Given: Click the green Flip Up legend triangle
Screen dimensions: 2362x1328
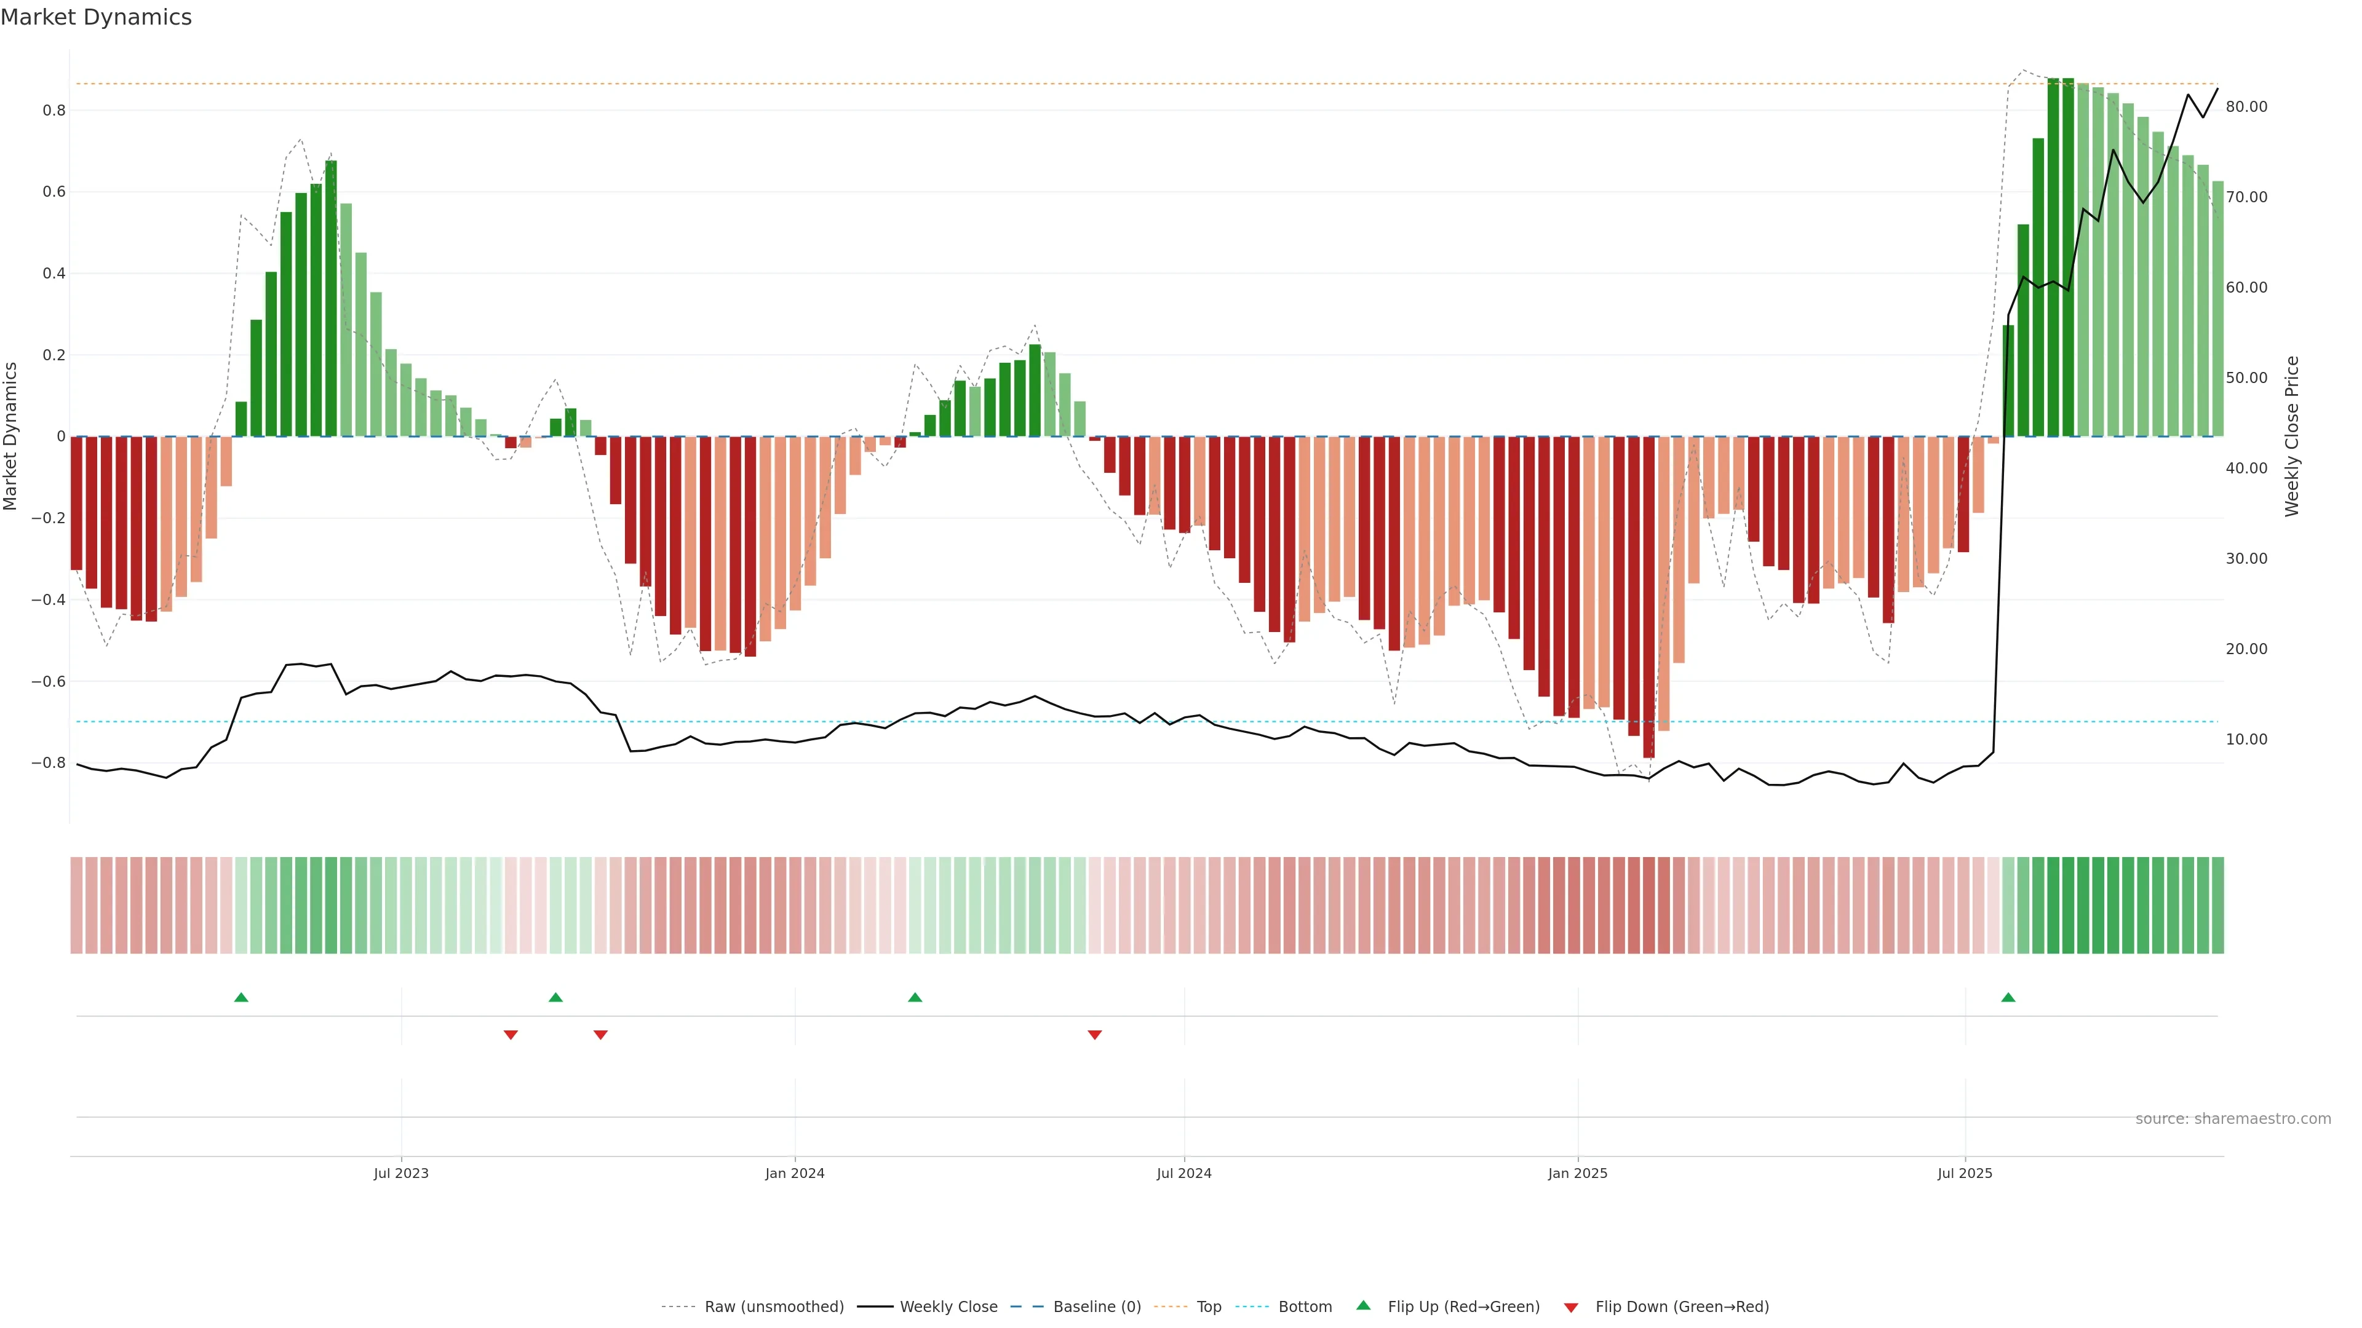Looking at the screenshot, I should 1362,1305.
